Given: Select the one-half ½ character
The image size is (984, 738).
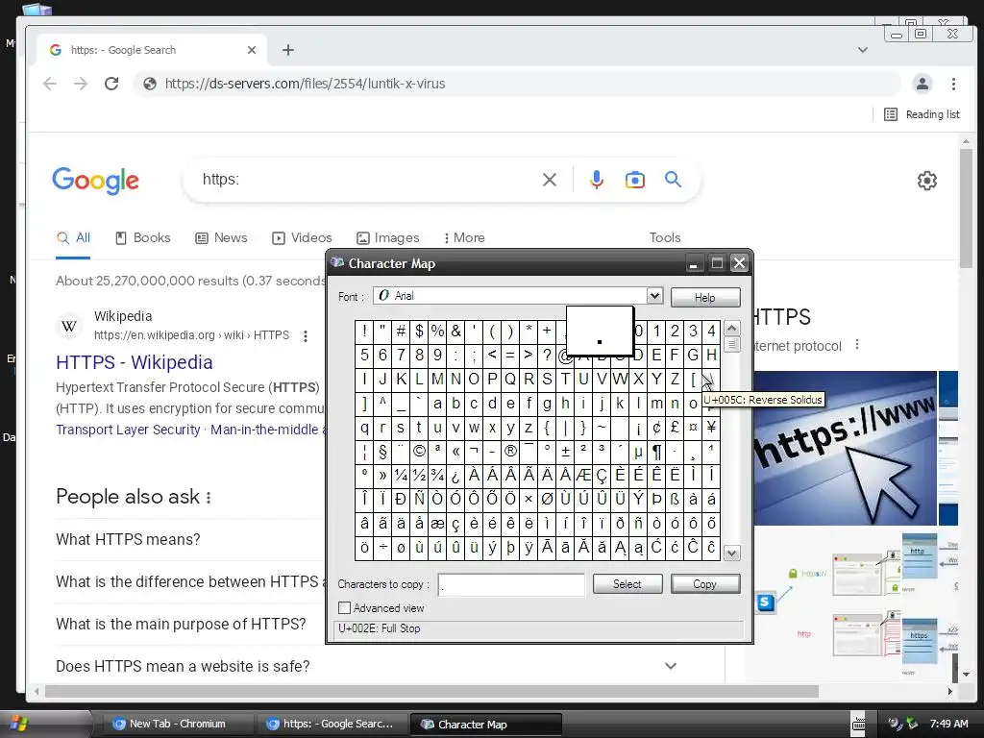Looking at the screenshot, I should (x=419, y=475).
